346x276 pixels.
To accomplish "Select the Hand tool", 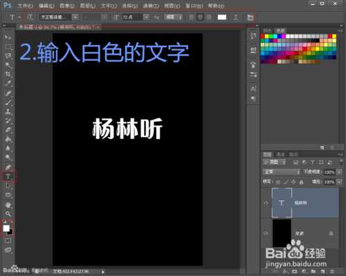I will 8,205.
